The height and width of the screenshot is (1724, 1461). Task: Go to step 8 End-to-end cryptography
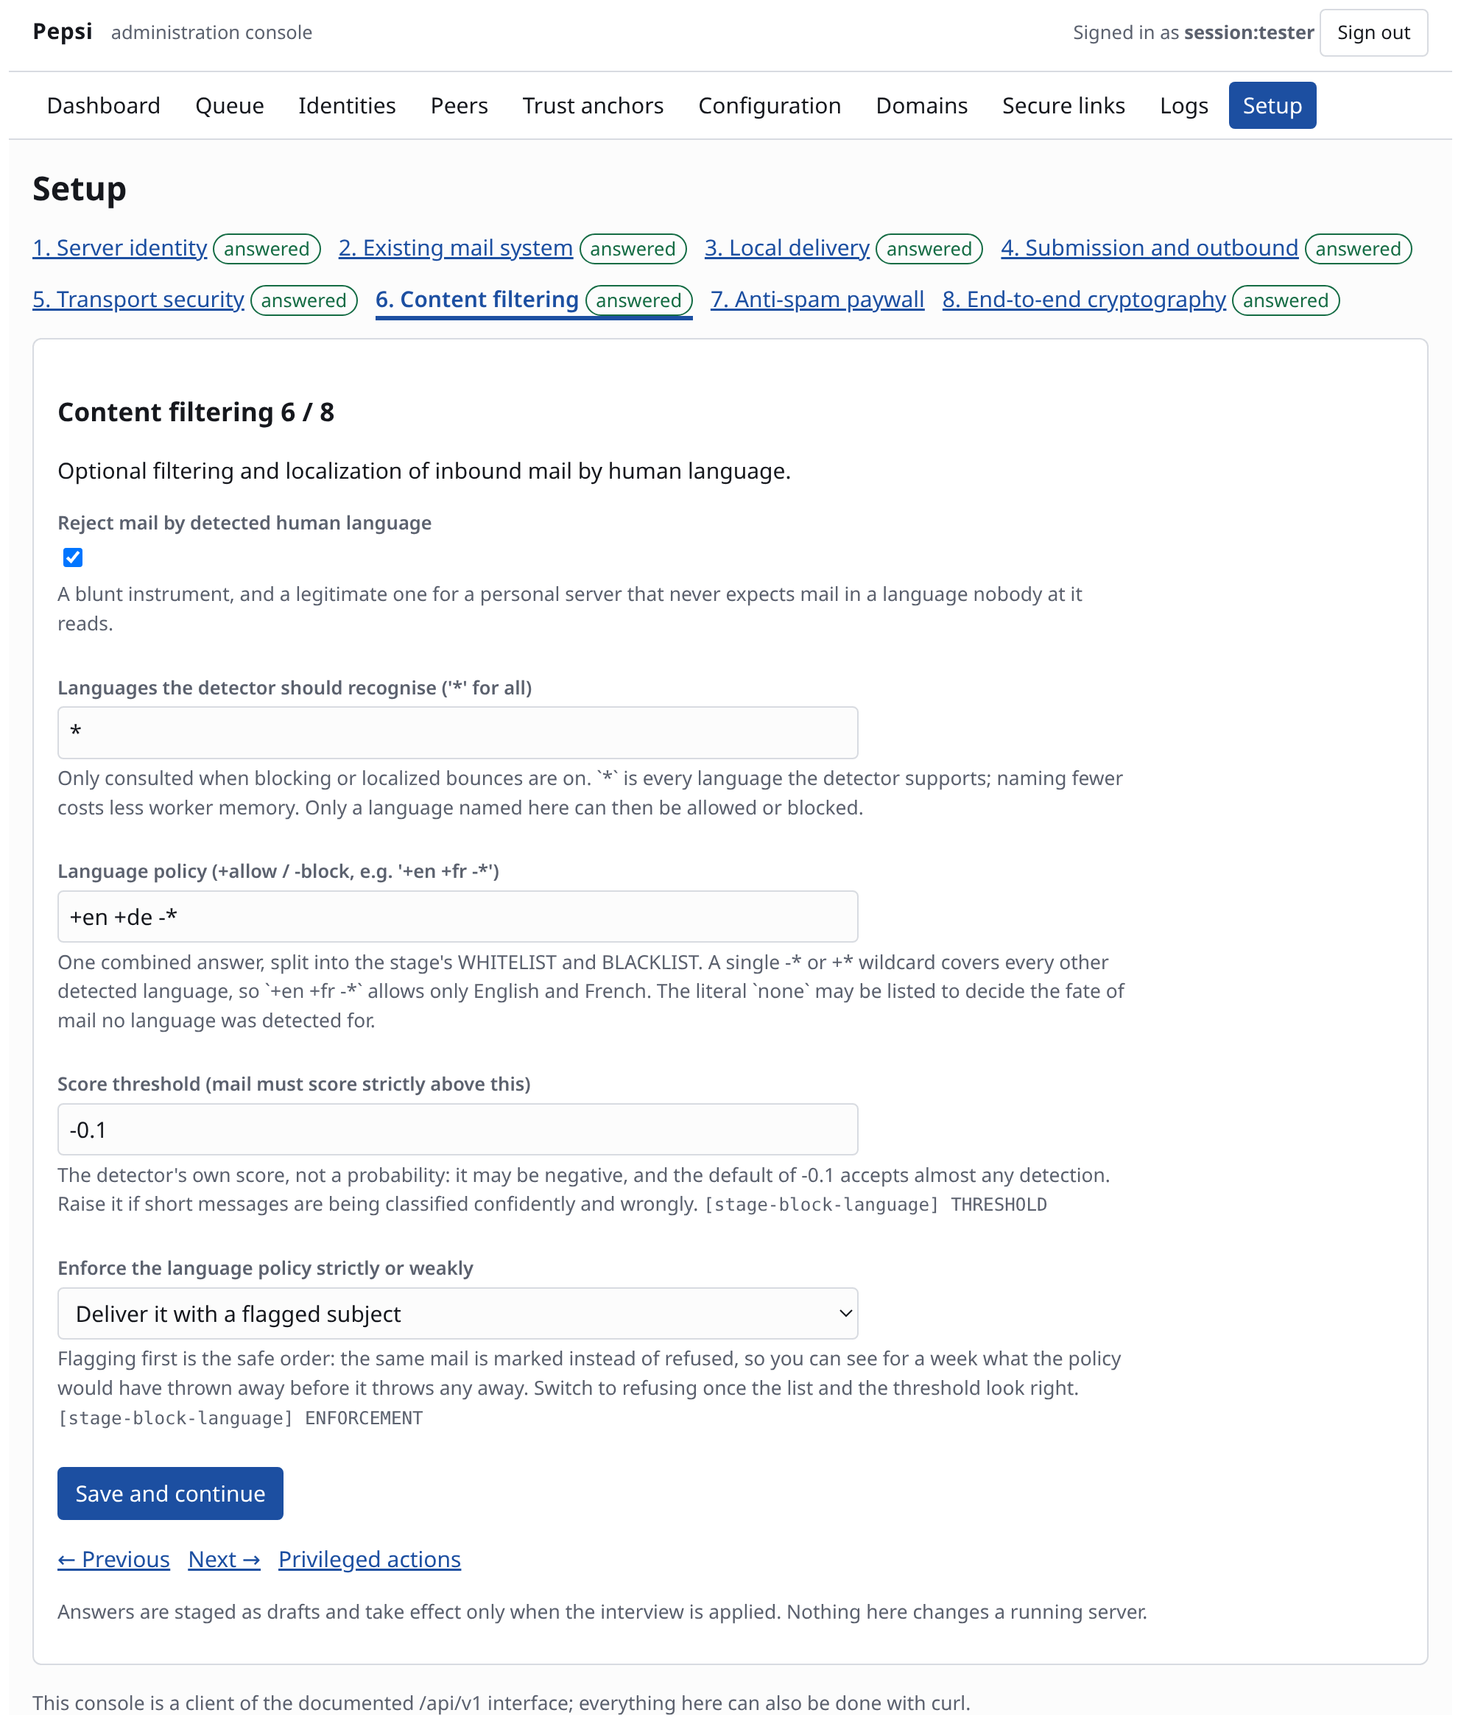[x=1083, y=300]
